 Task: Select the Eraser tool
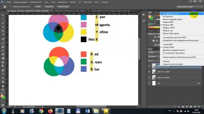(3, 54)
